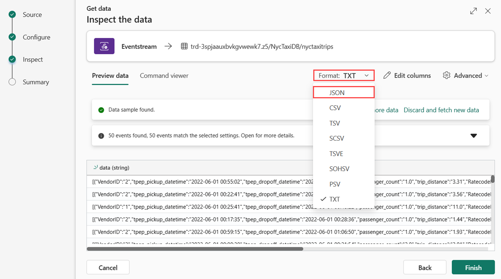Viewport: 501px width, 279px height.
Task: Expand the events details triangle
Action: click(x=473, y=136)
